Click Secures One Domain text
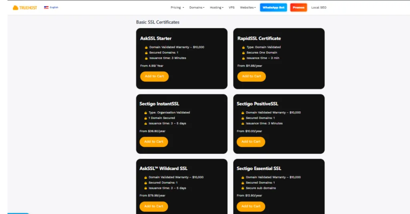This screenshot has height=214, width=410. (x=262, y=52)
